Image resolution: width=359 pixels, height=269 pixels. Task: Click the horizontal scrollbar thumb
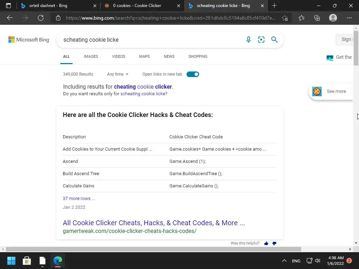[x=154, y=249]
